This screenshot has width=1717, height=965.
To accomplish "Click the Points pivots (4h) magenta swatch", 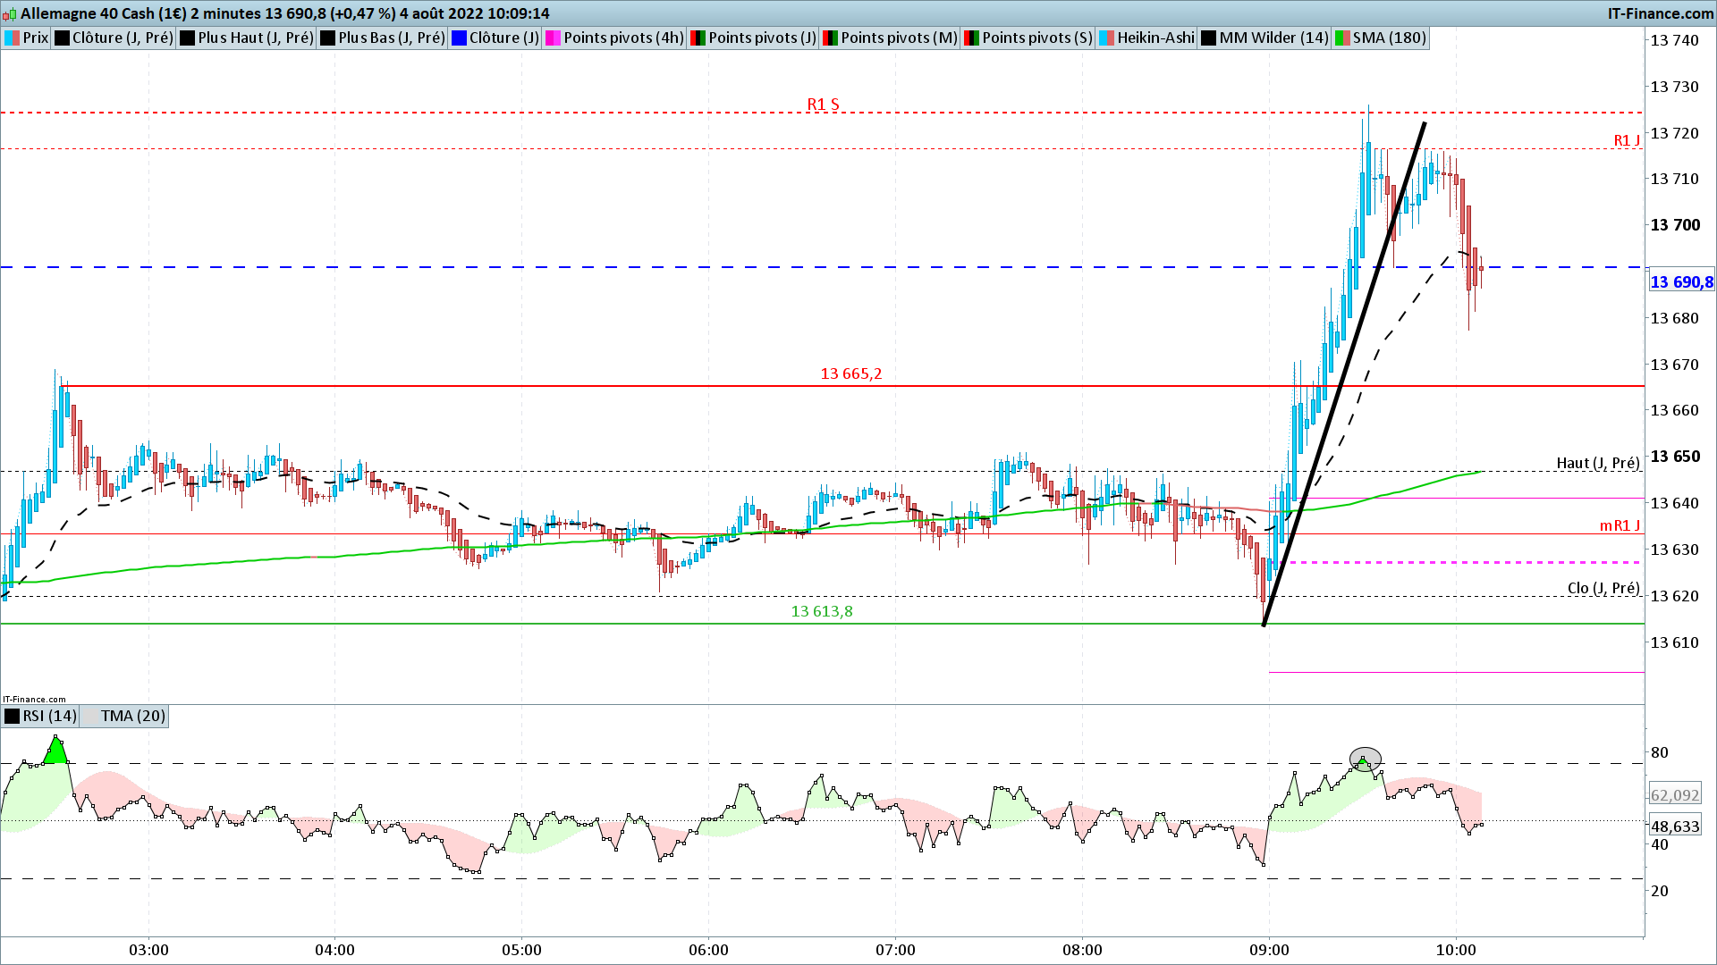I will tap(554, 38).
